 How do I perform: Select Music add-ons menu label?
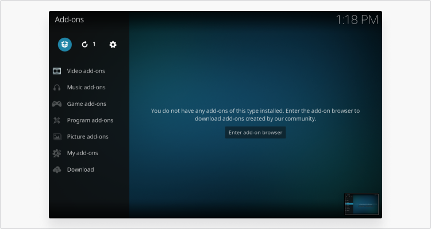[x=86, y=88]
